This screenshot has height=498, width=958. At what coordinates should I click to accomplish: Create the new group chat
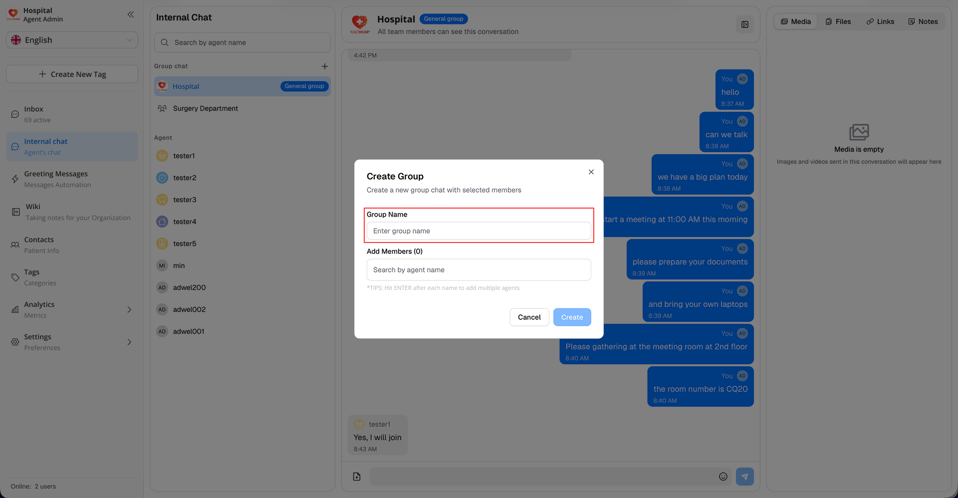click(572, 317)
